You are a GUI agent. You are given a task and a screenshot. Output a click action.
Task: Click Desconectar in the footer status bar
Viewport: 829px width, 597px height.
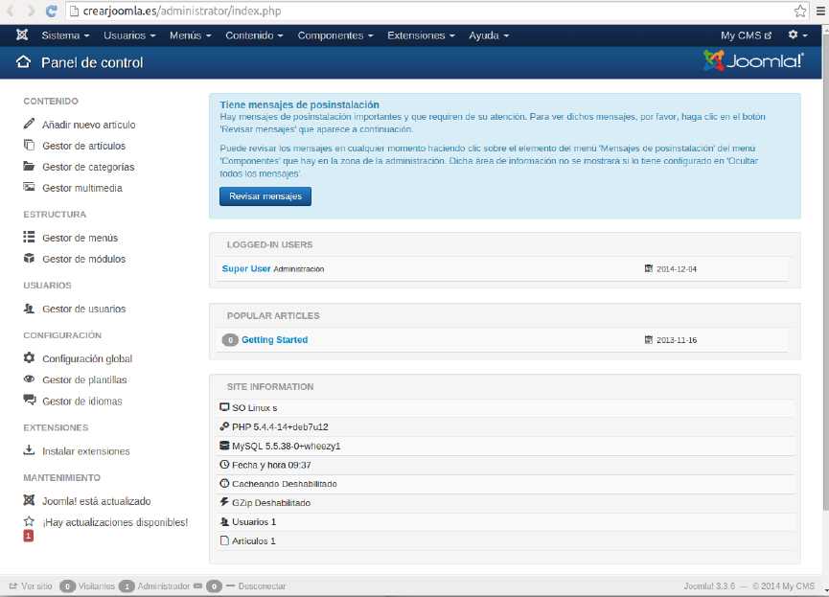[262, 586]
